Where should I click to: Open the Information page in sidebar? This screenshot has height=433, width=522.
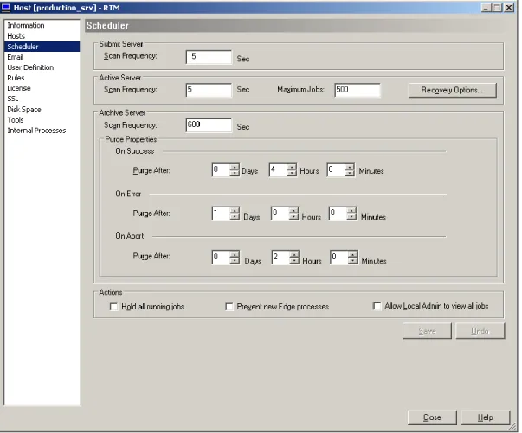click(x=26, y=25)
